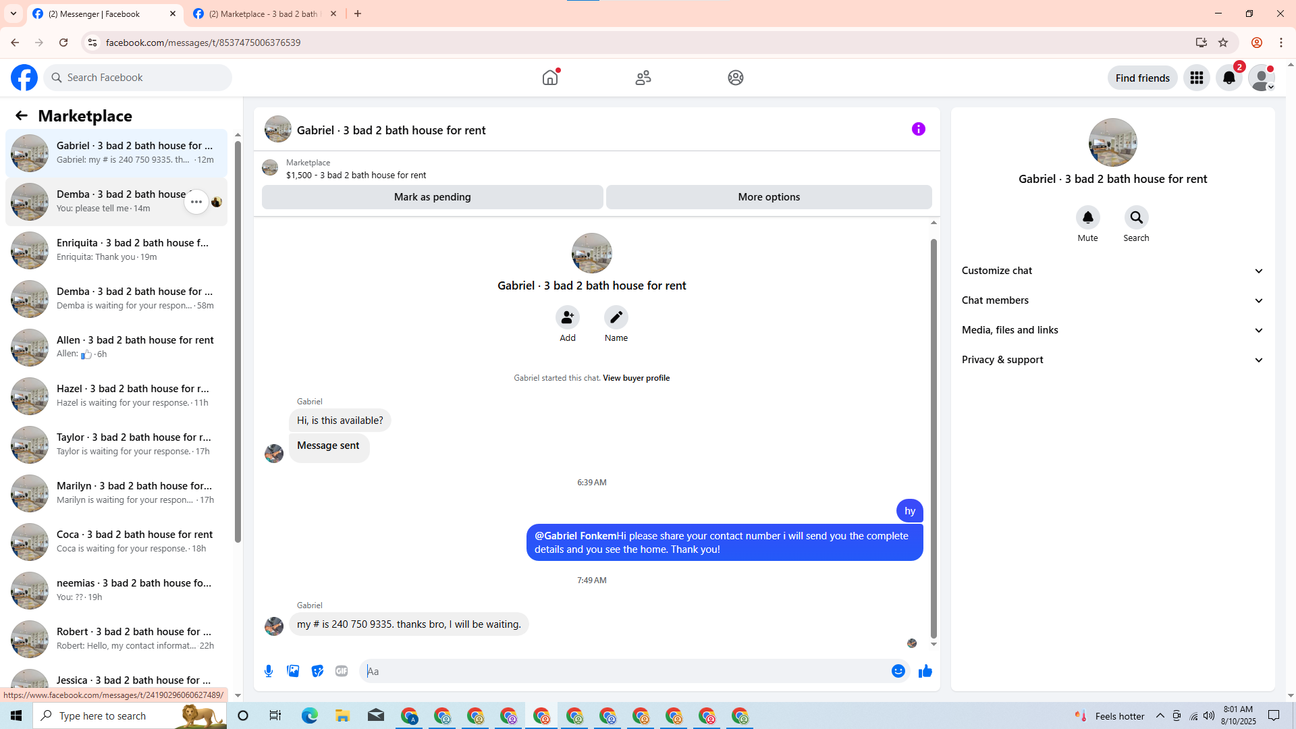Click the voice clip microphone icon
This screenshot has height=729, width=1296.
click(269, 671)
